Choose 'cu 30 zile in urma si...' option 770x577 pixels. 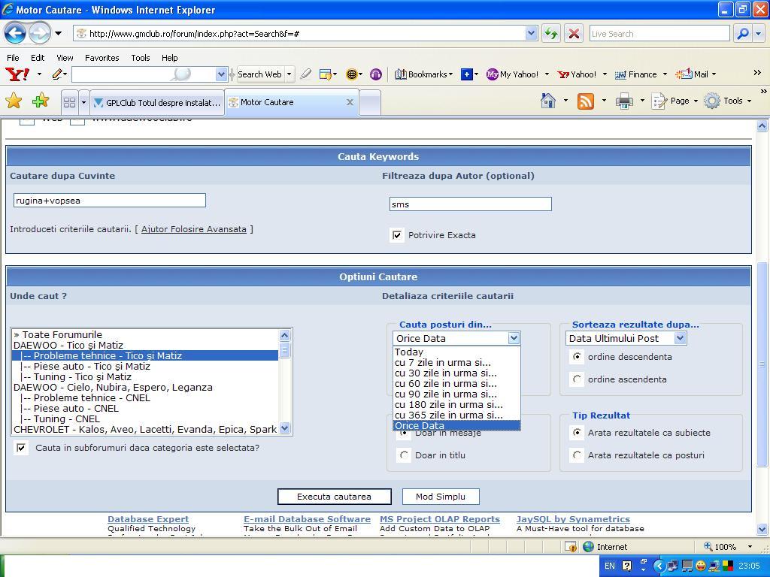[x=445, y=373]
